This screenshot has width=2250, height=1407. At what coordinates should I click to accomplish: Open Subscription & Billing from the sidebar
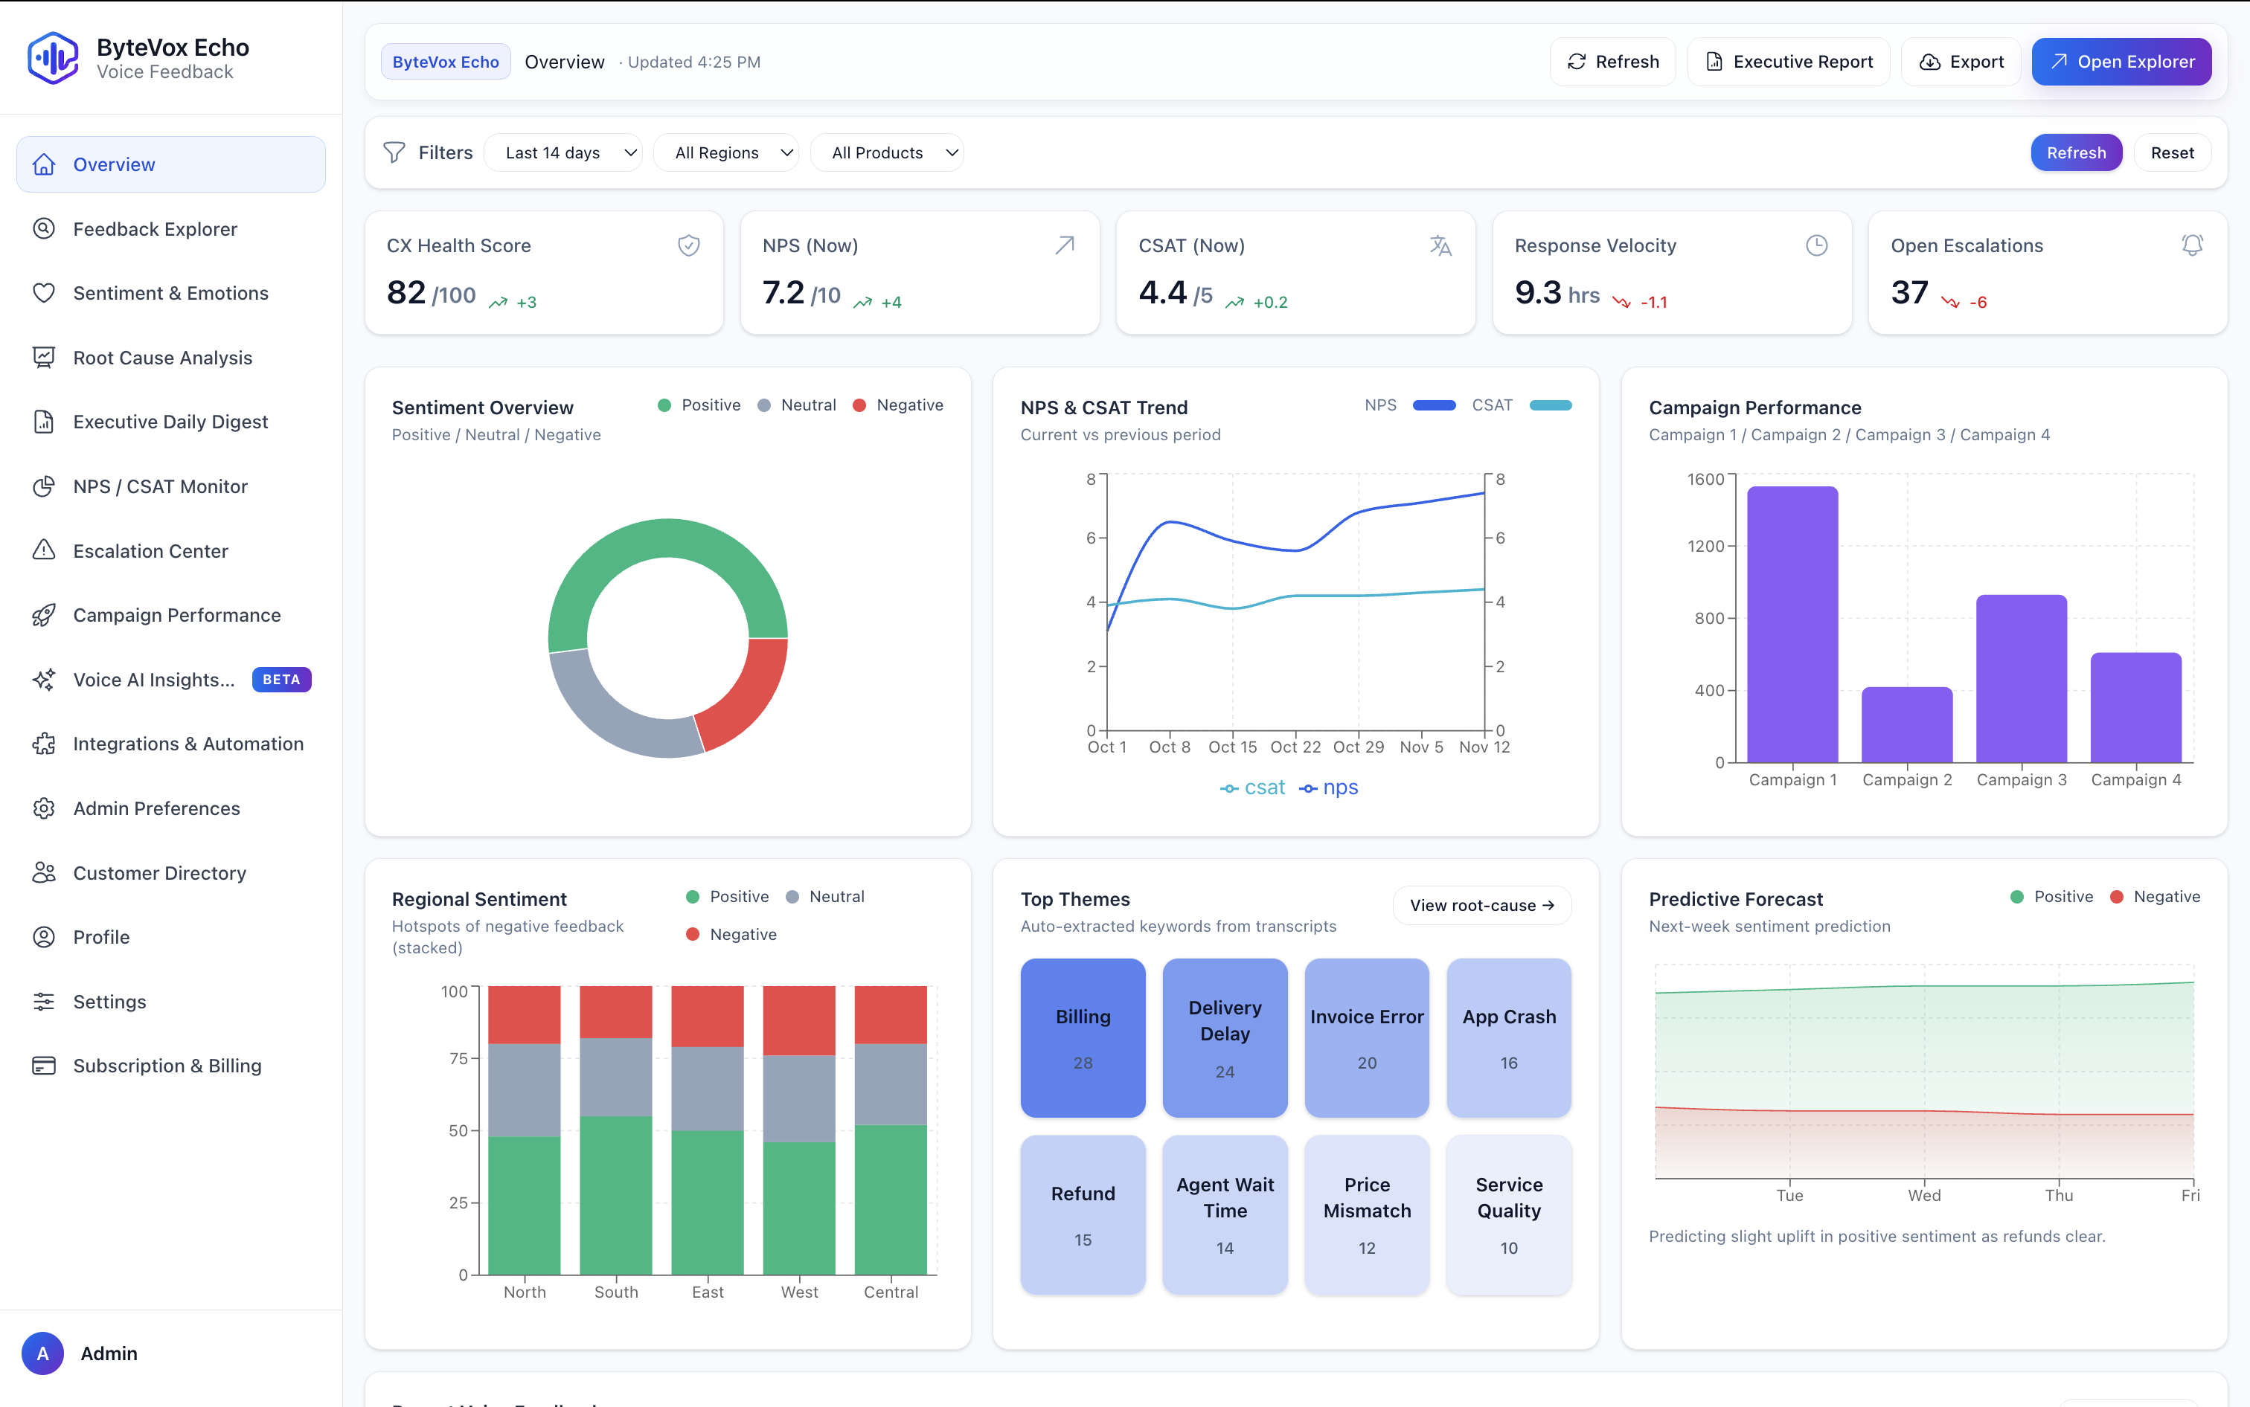(x=167, y=1066)
